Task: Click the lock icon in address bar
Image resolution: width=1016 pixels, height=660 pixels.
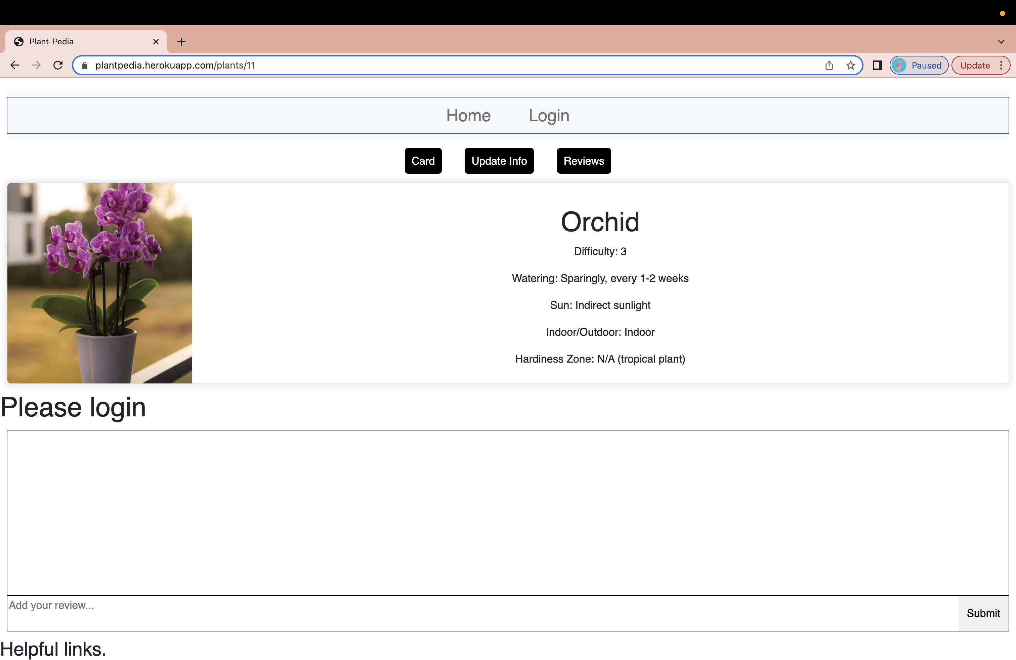Action: 85,65
